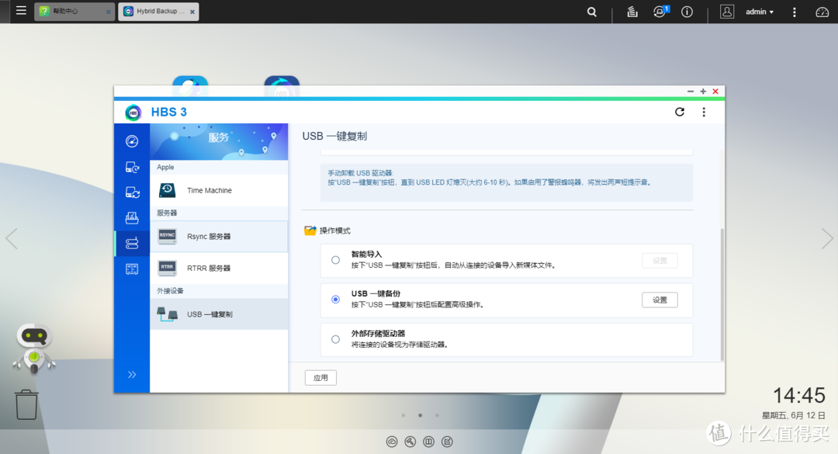
Task: Click the first bottom dock circle icon
Action: (392, 442)
